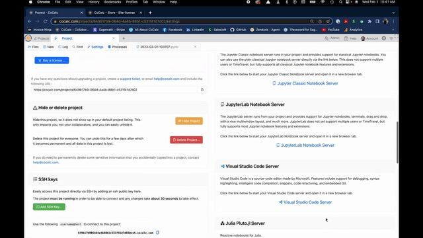This screenshot has width=423, height=238.
Task: Click the Add SSH Key button
Action: pos(49,207)
